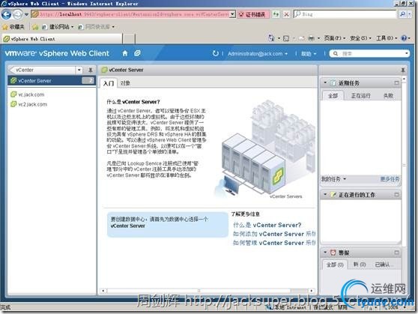
Task: Open the My Tasks filter dropdown
Action: click(333, 179)
